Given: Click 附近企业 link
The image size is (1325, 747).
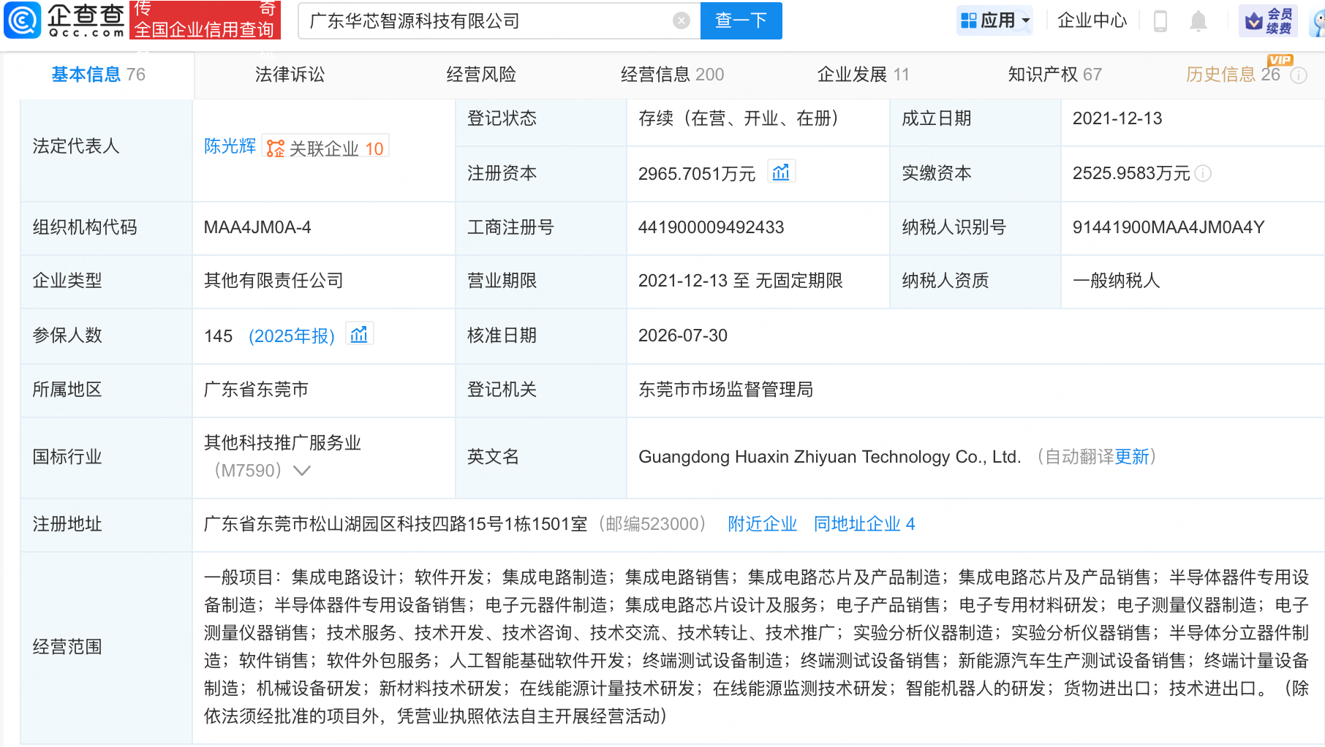Looking at the screenshot, I should click(762, 524).
